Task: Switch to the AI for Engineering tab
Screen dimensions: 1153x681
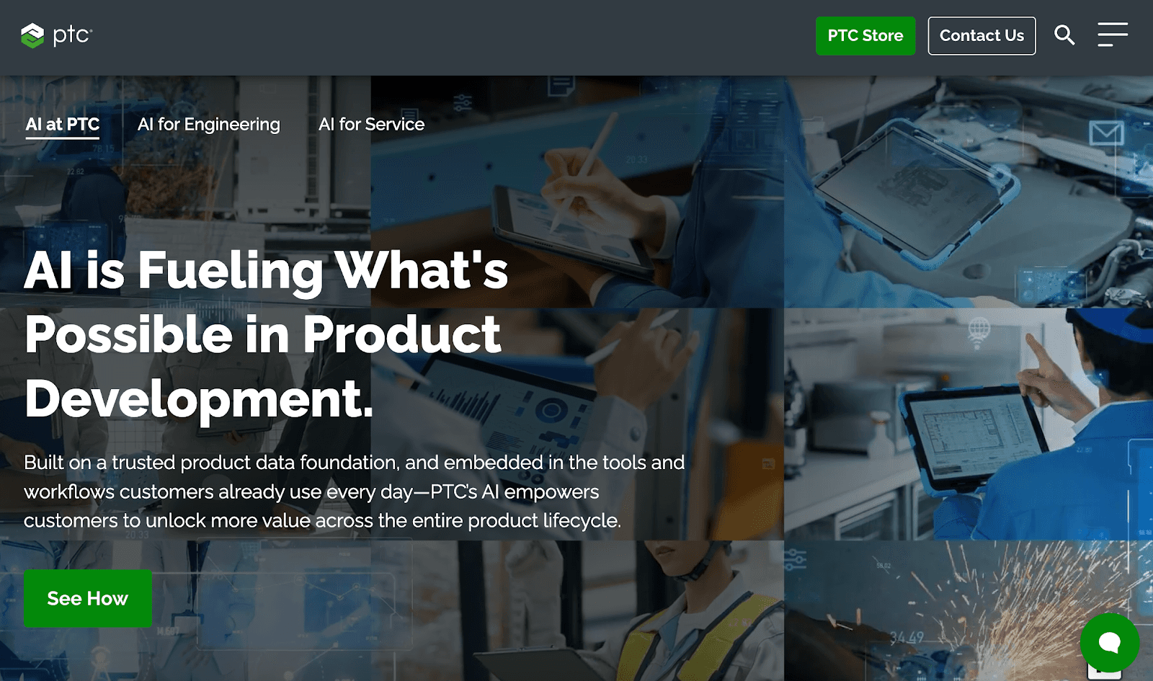Action: [209, 125]
